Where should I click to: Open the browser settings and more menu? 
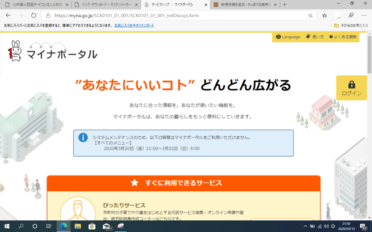pos(364,16)
